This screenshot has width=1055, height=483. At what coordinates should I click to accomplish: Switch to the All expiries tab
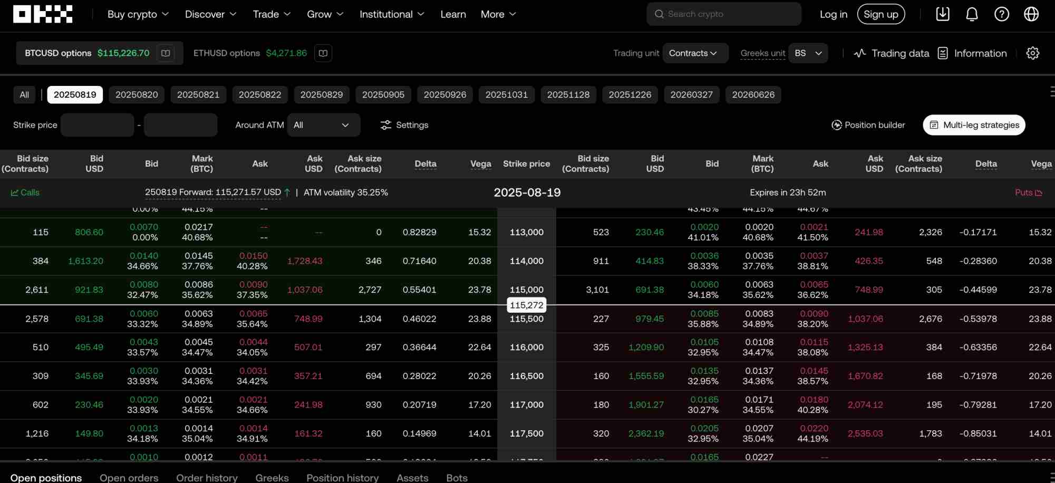(x=24, y=94)
